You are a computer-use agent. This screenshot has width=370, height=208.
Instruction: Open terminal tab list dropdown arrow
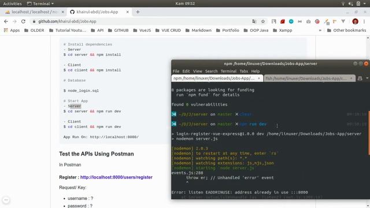tap(367, 78)
